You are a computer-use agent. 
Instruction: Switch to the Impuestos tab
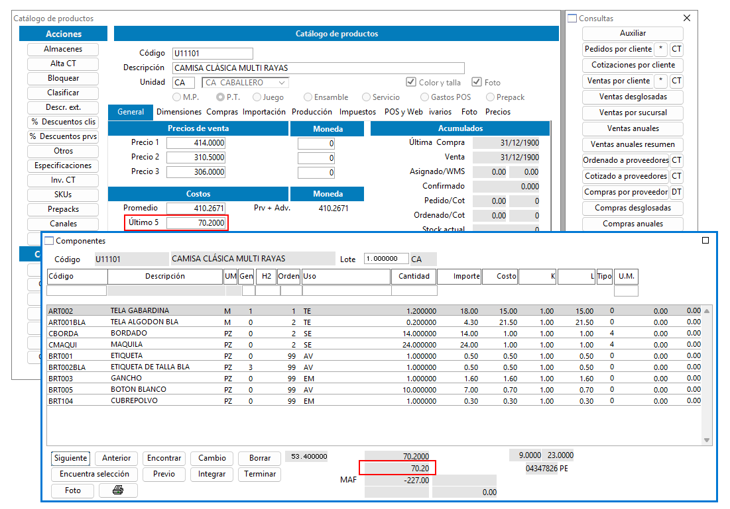pyautogui.click(x=357, y=112)
